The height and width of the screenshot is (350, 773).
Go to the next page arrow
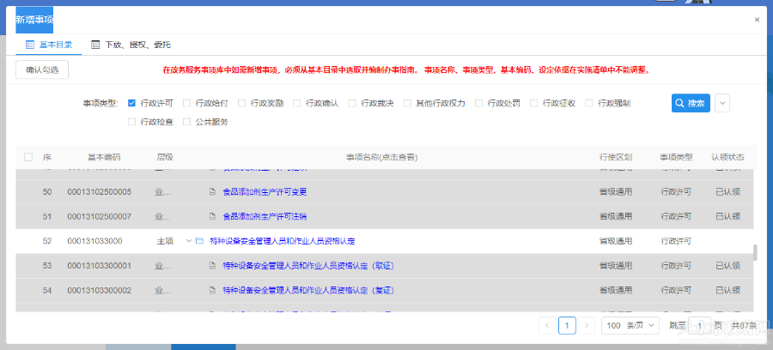click(x=587, y=325)
